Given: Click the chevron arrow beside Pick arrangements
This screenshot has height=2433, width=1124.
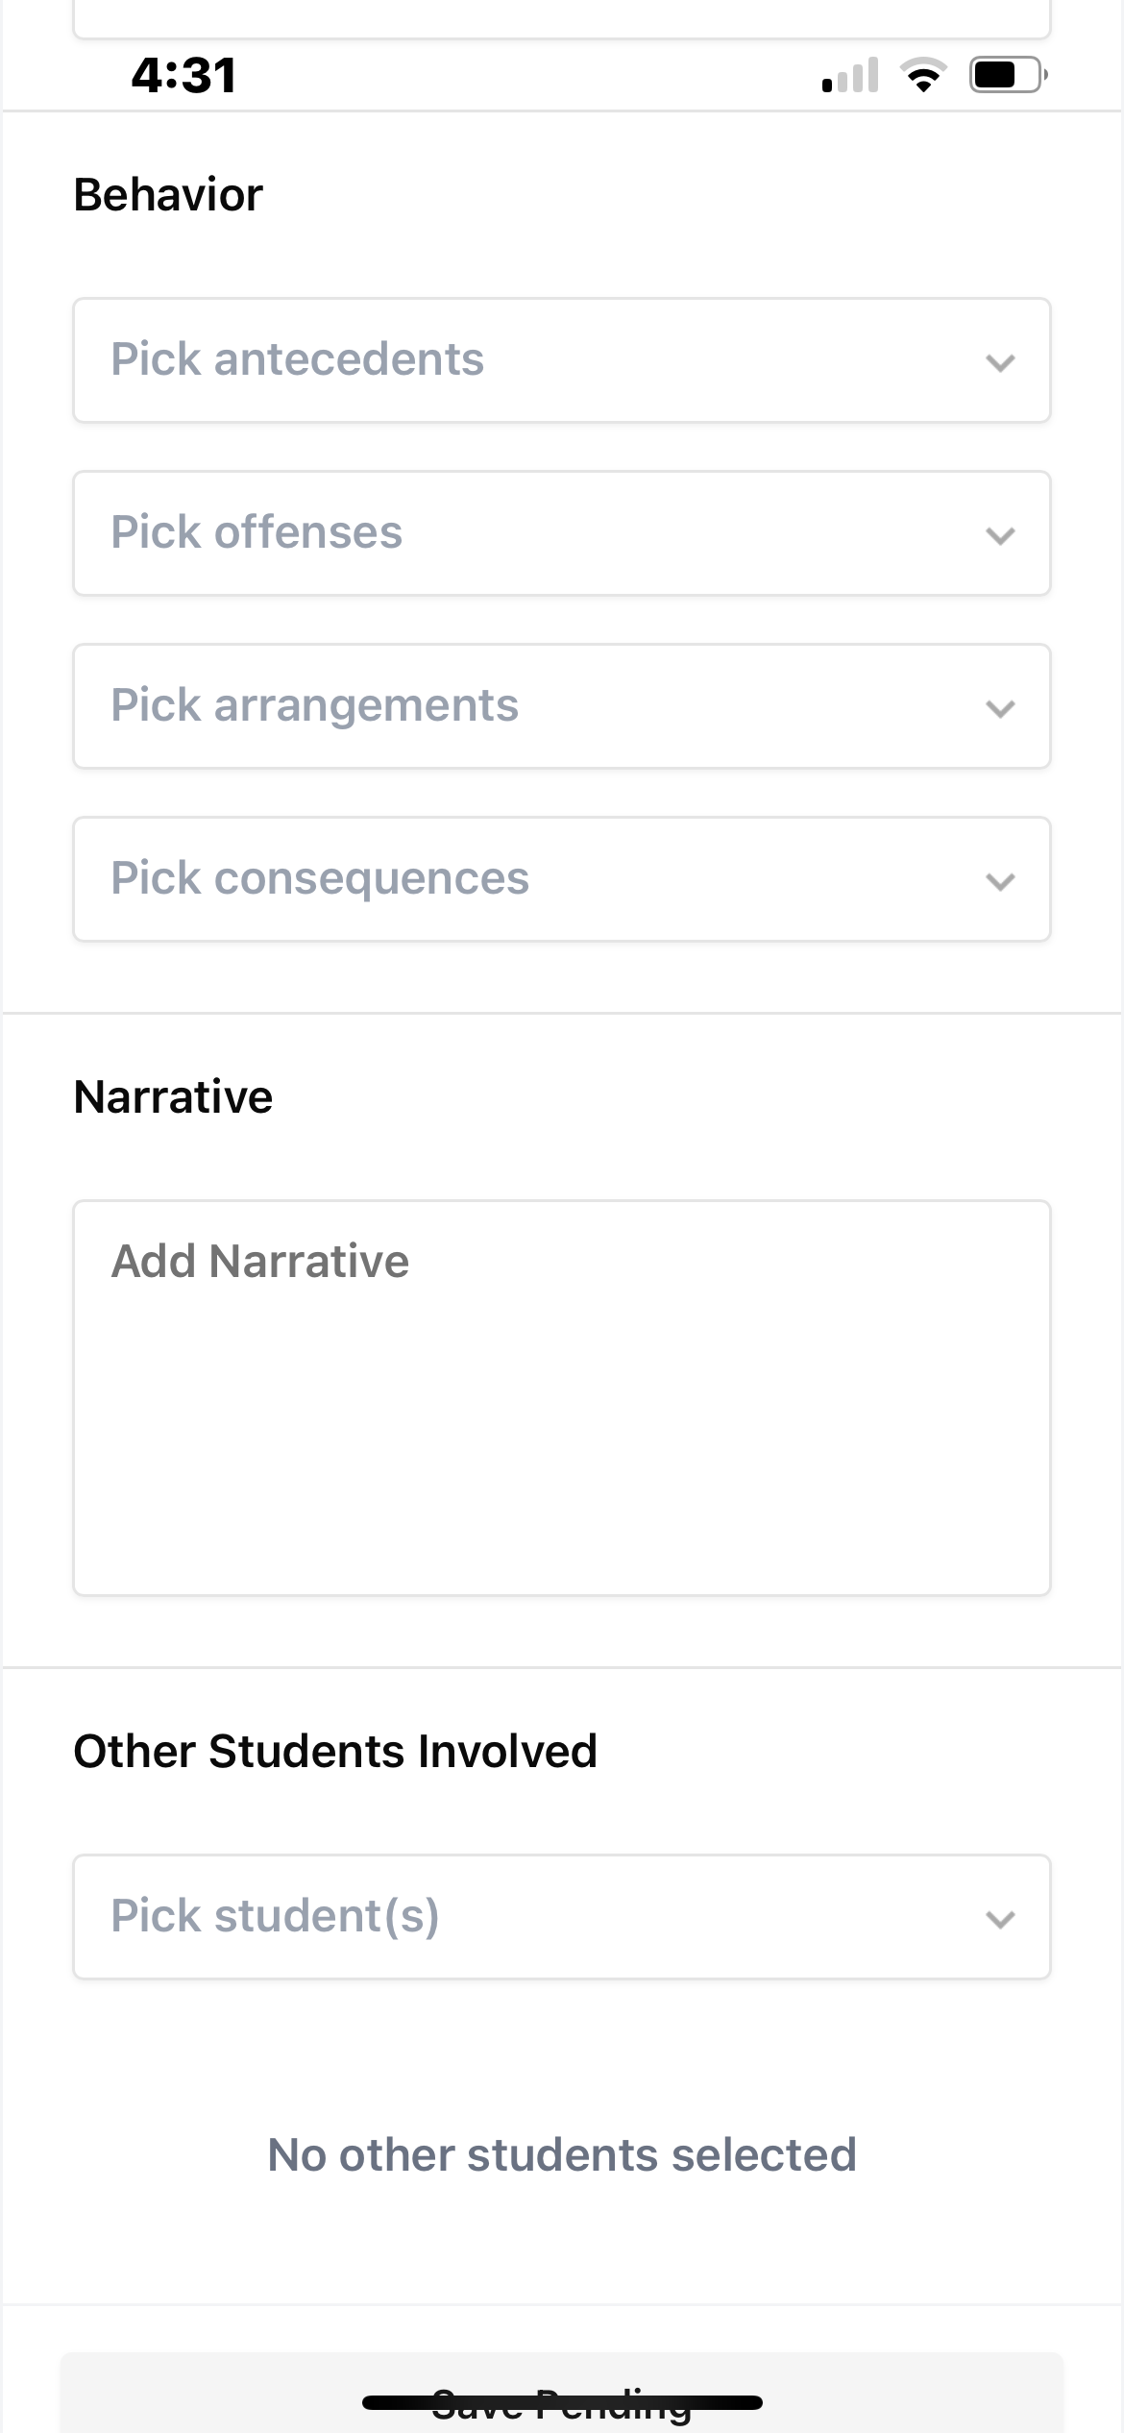Looking at the screenshot, I should [1000, 708].
